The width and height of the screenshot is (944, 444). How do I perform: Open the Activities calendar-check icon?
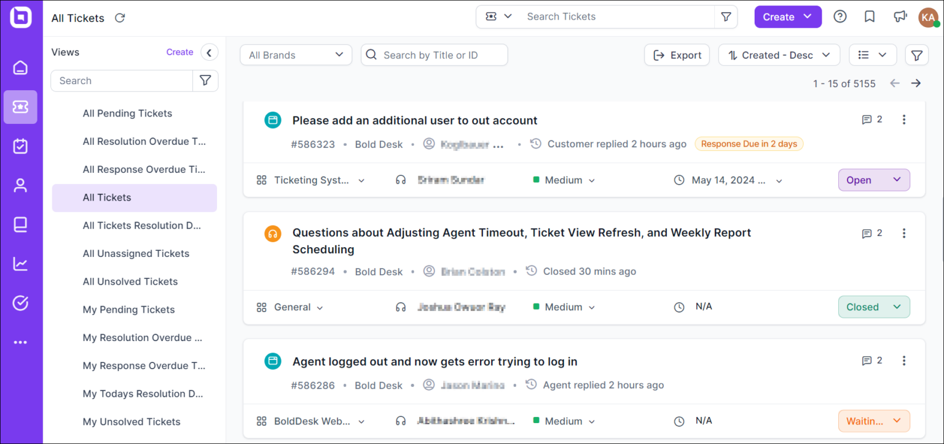click(x=21, y=146)
